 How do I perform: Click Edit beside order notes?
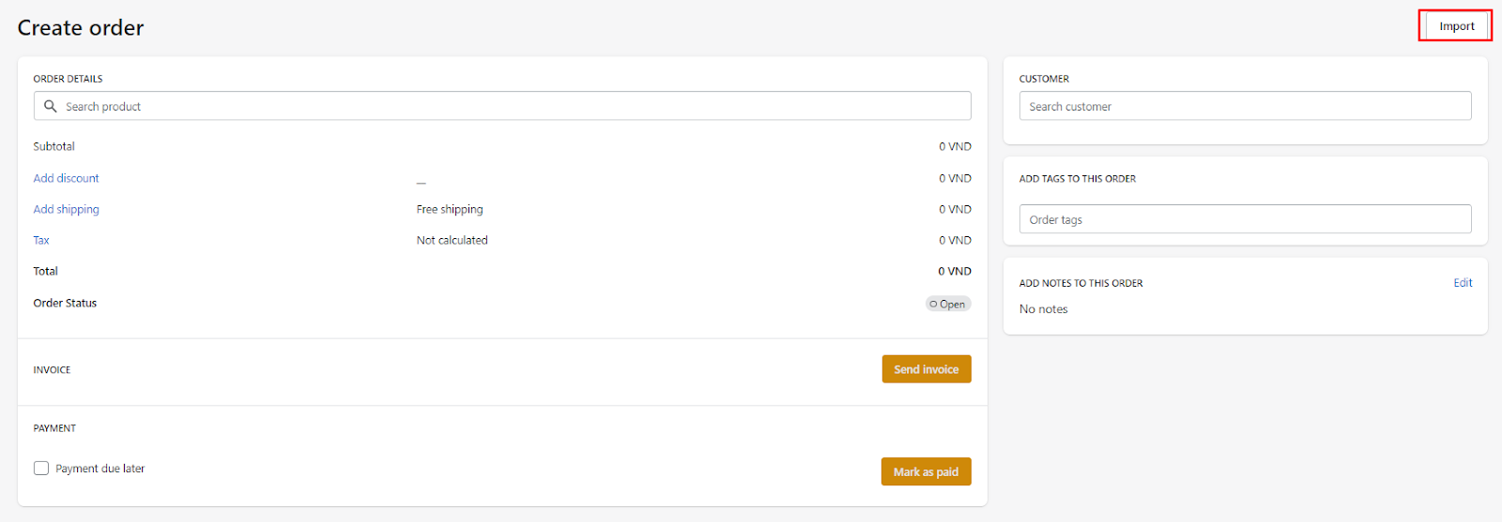pos(1463,283)
